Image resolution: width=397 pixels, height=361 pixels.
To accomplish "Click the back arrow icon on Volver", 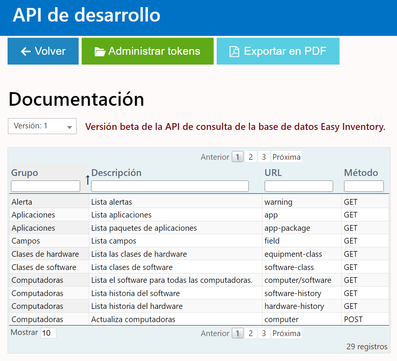I will [x=26, y=51].
